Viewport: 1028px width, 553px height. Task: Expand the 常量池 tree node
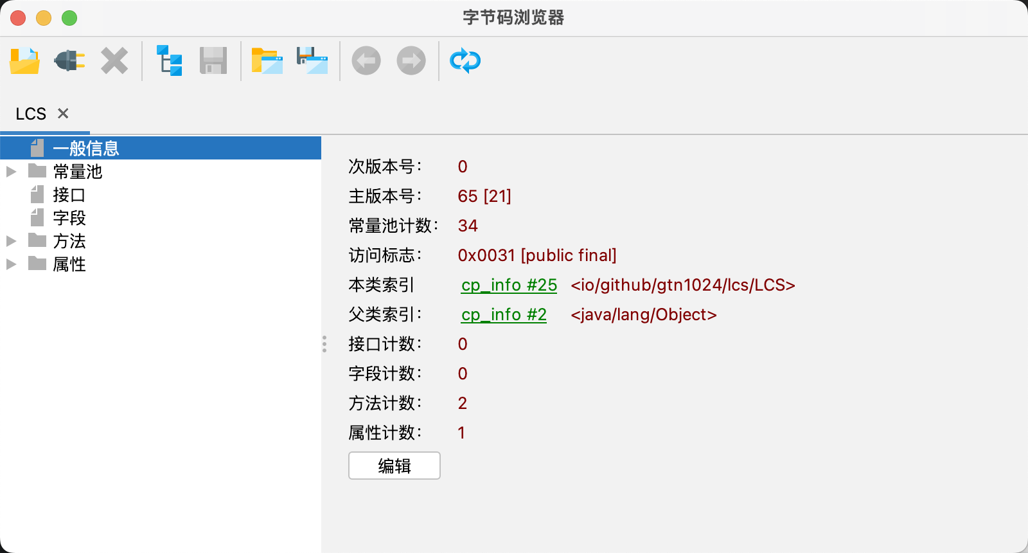[x=11, y=172]
